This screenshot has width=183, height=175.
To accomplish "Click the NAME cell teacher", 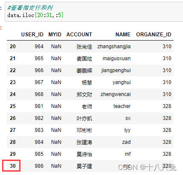I will (122, 106).
